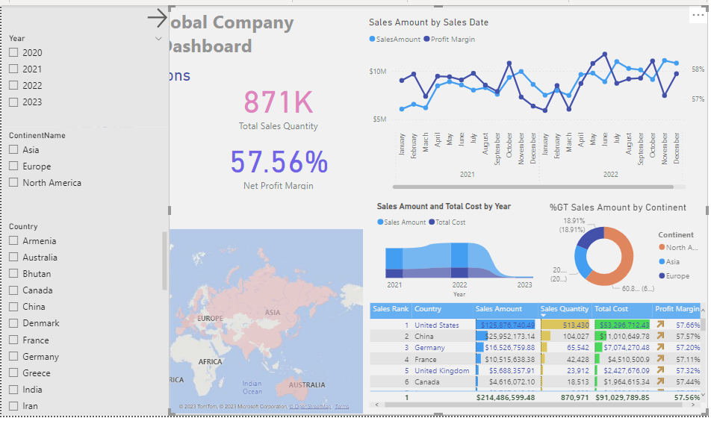Screen dimensions: 711x421
Task: Click the Total Cost legend marker
Action: coord(432,222)
